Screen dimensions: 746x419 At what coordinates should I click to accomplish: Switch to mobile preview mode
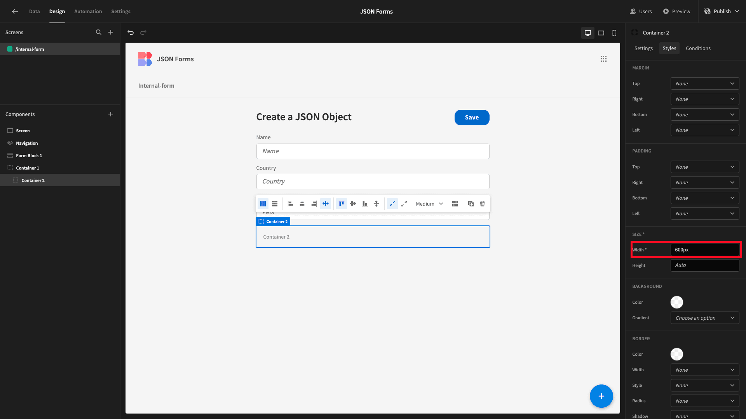(614, 33)
